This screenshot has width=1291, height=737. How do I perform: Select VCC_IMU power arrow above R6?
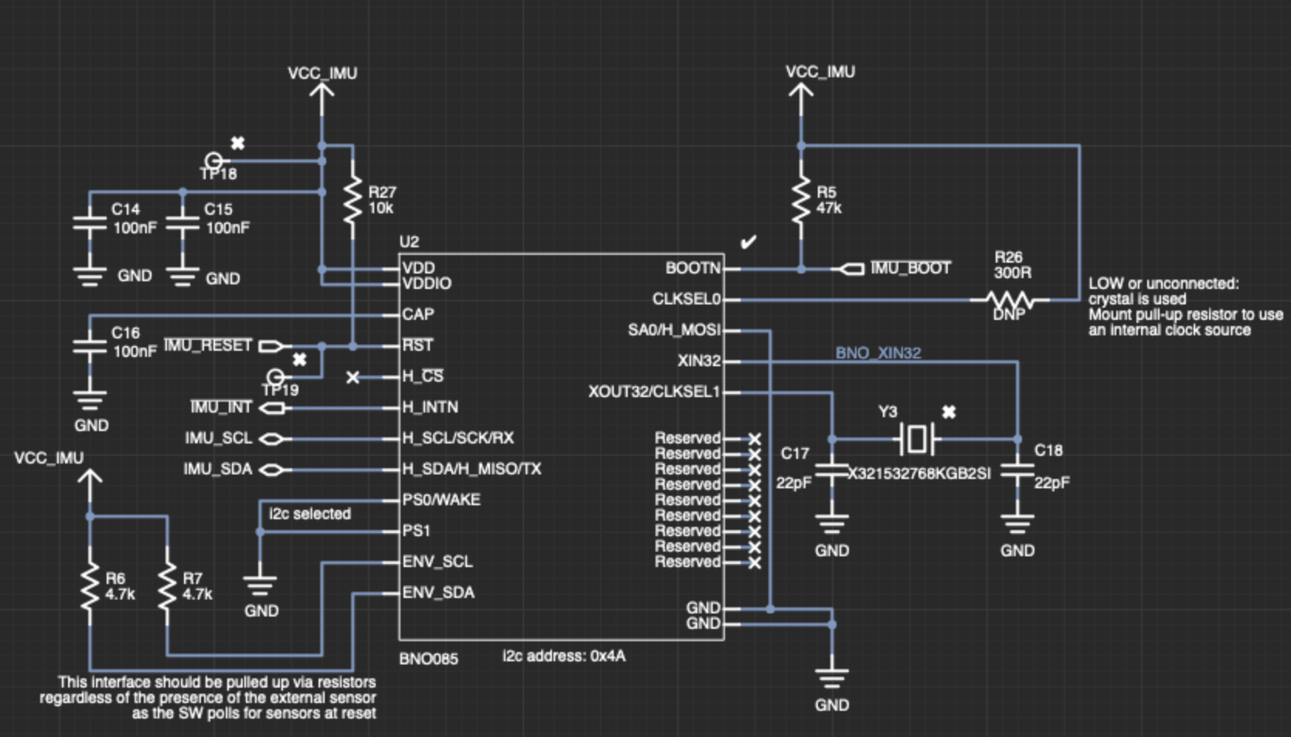coord(90,487)
